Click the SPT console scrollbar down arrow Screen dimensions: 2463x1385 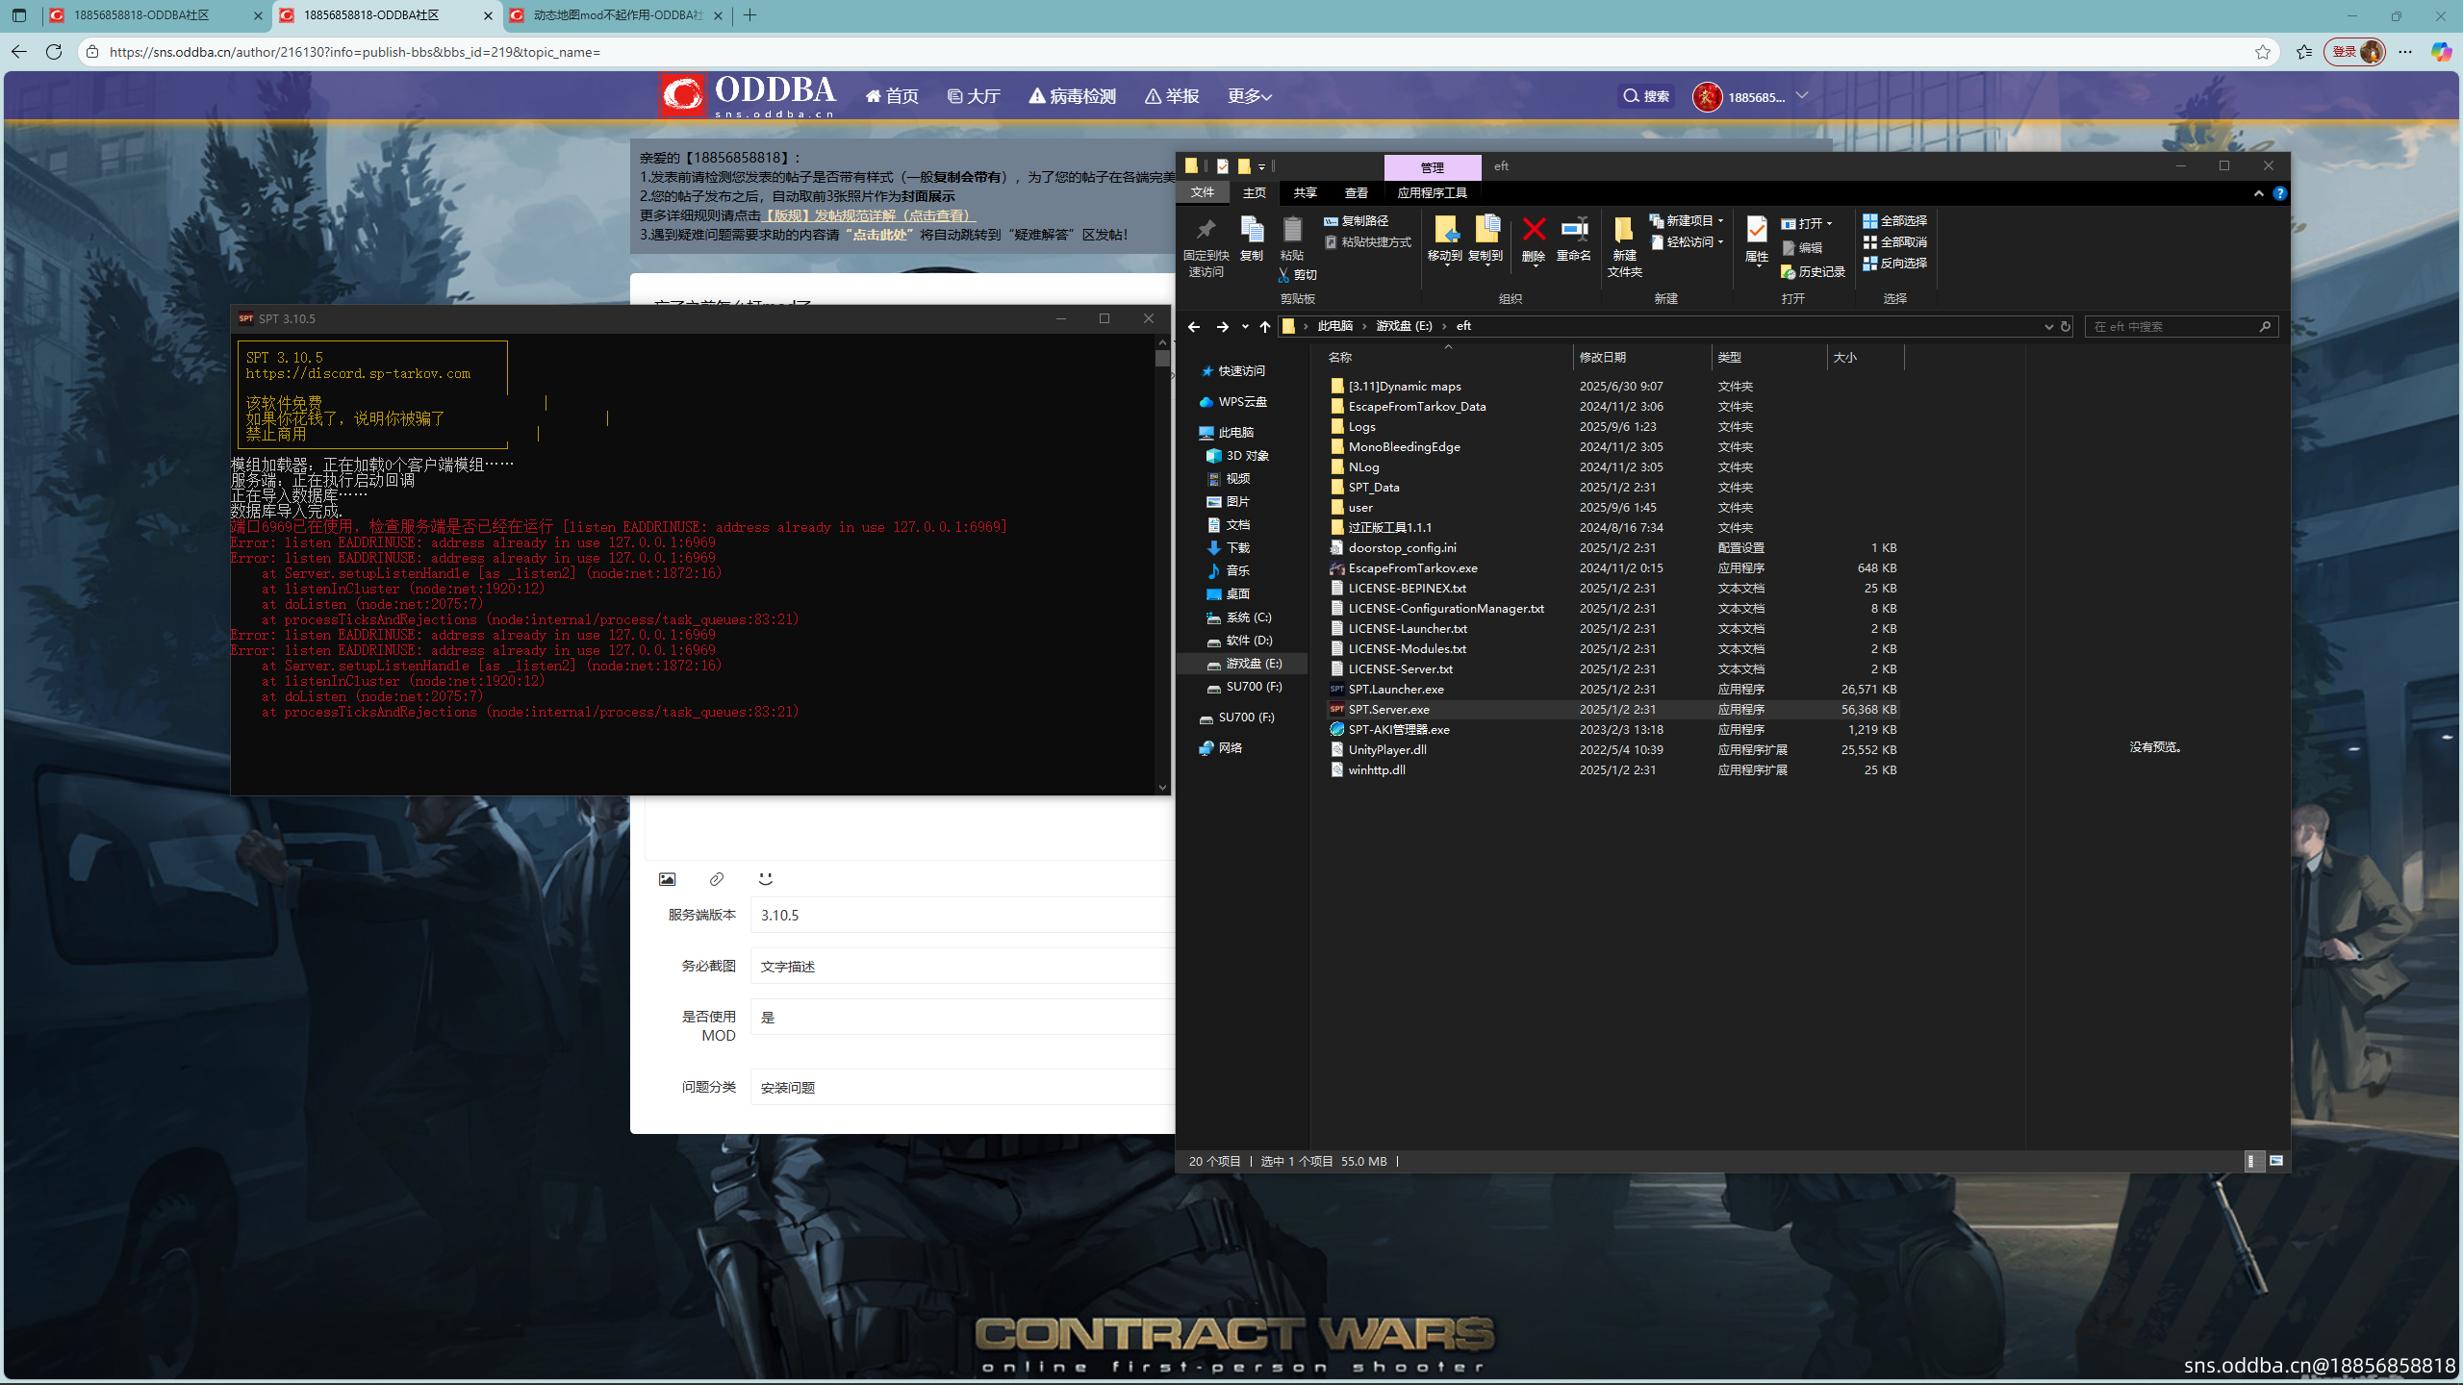(x=1162, y=788)
